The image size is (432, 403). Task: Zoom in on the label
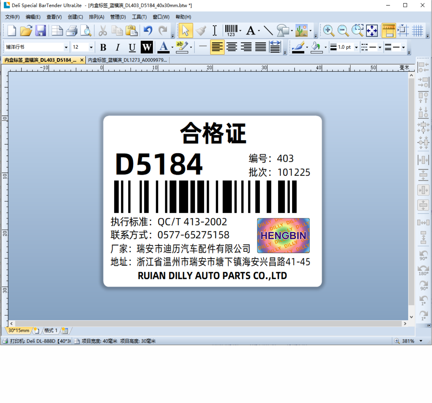tap(328, 30)
